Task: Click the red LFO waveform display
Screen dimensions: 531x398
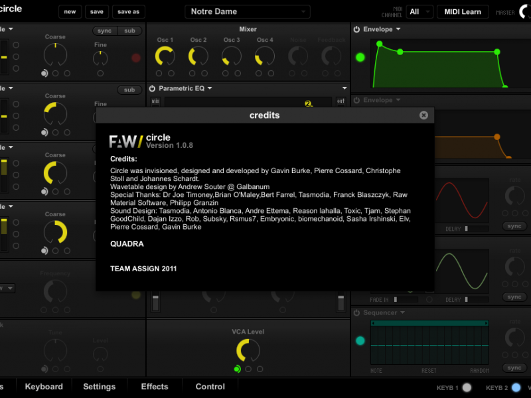Action: [461, 200]
